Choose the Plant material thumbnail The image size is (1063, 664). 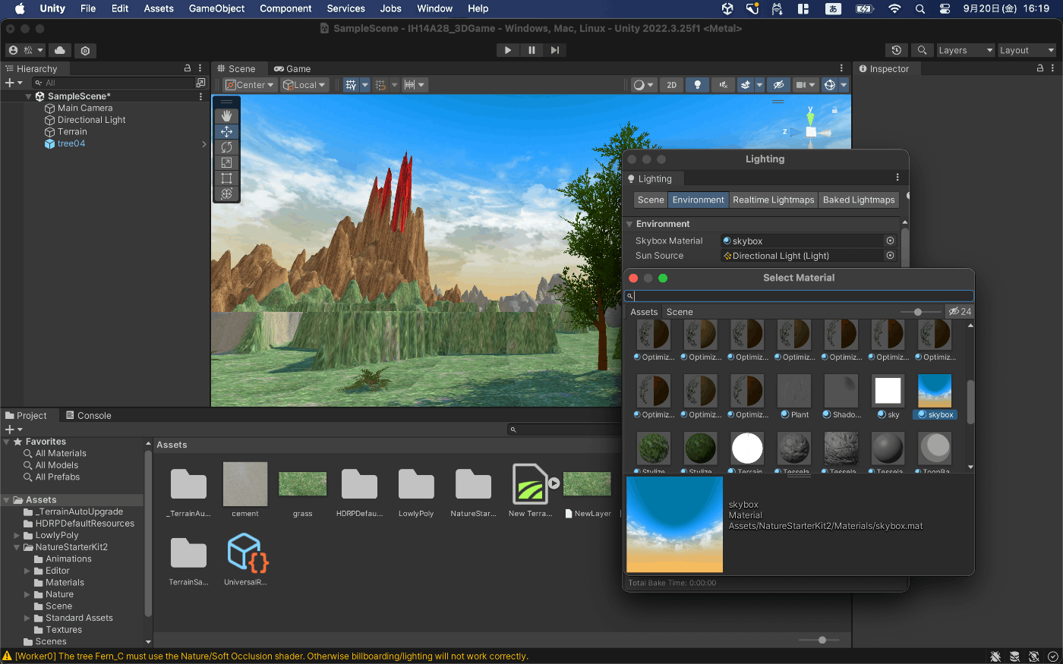pos(794,391)
